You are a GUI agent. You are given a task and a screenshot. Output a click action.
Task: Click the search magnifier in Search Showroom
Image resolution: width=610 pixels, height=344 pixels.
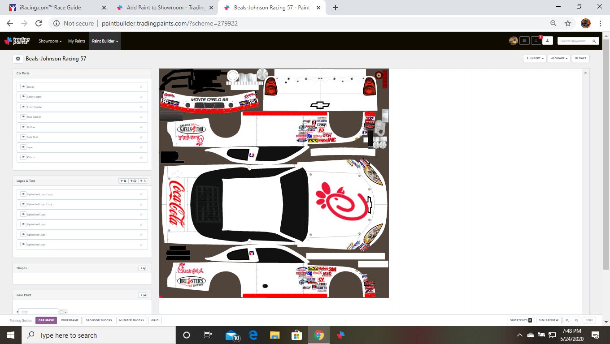[x=594, y=41]
